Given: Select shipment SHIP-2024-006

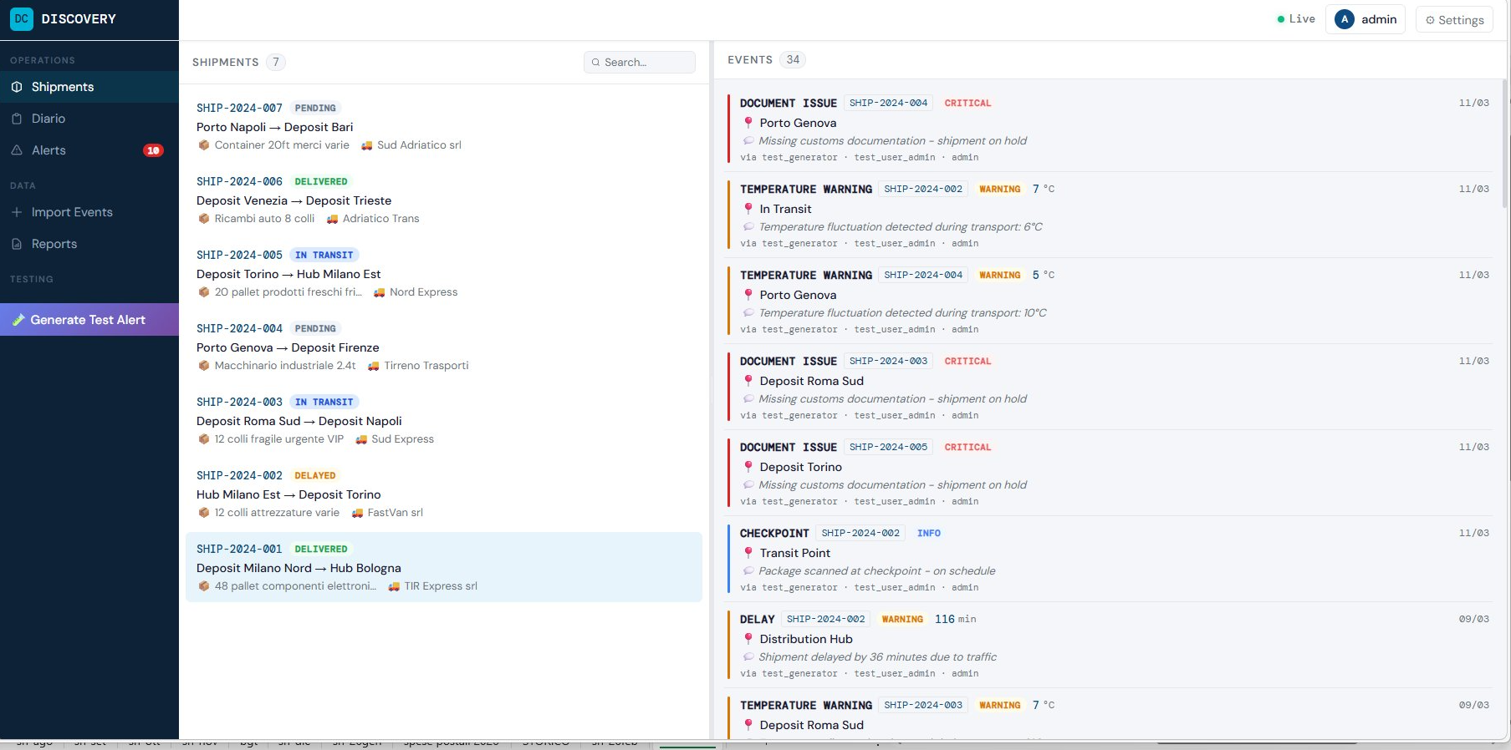Looking at the screenshot, I should [444, 200].
